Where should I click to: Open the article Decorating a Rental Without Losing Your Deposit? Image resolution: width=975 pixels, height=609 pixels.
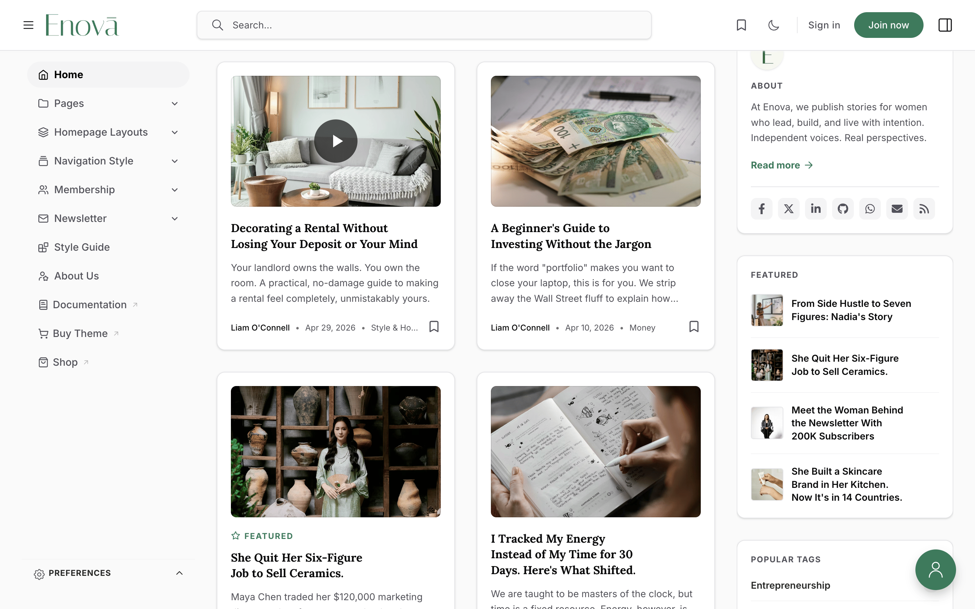click(324, 236)
